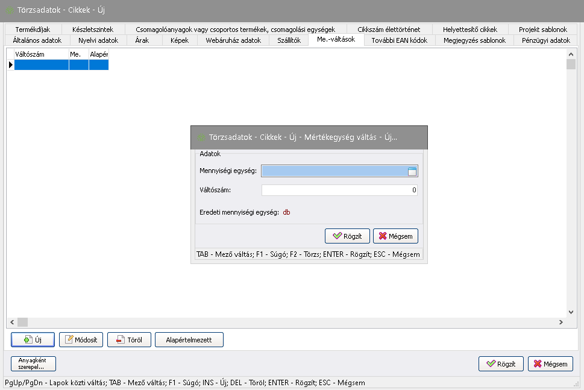584x390 pixels.
Task: Click the Váltószám column header
Action: [41, 54]
